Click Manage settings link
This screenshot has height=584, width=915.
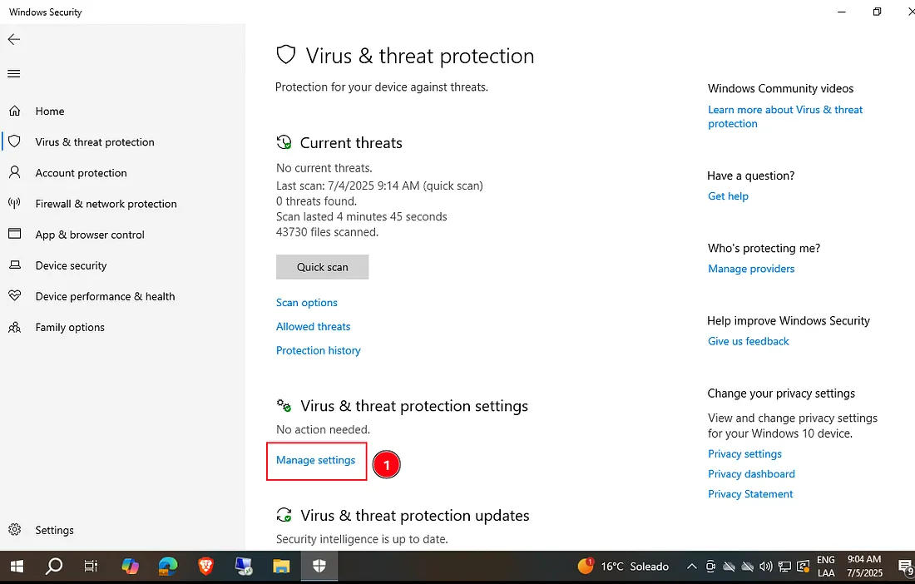315,460
